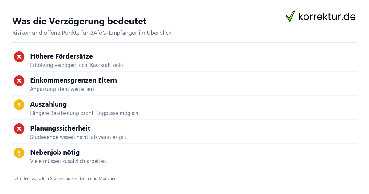
Task: Select the Auszahlung heading
Action: coord(48,104)
